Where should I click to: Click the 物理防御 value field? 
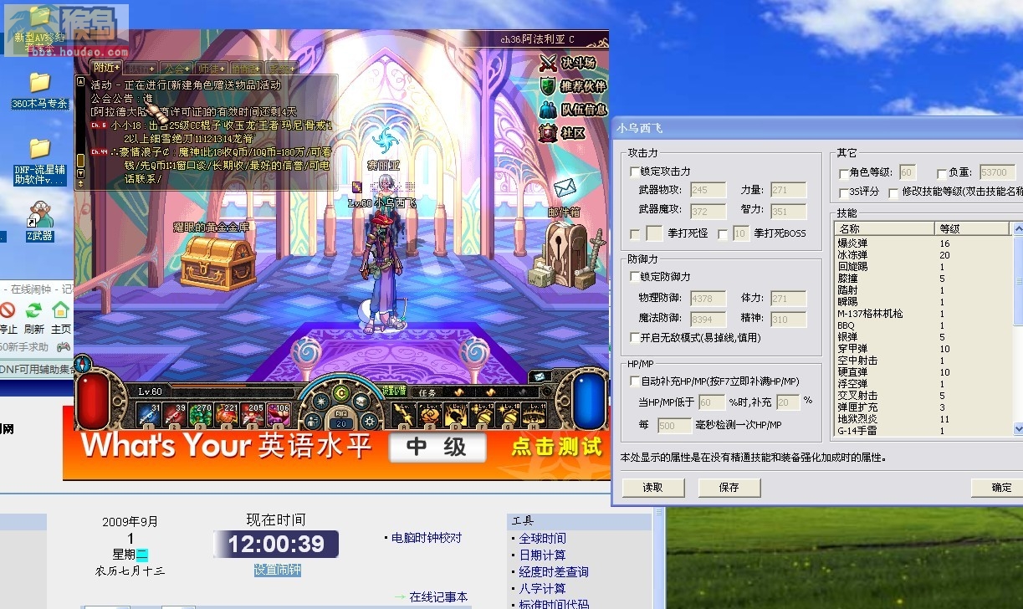tap(708, 298)
